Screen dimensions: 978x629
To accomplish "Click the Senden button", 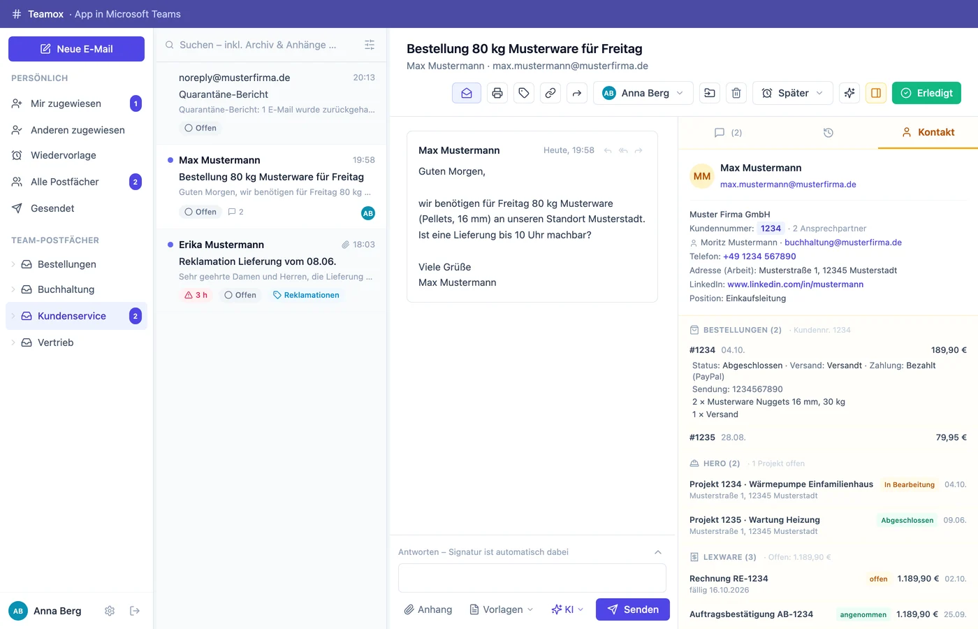I will 633,609.
